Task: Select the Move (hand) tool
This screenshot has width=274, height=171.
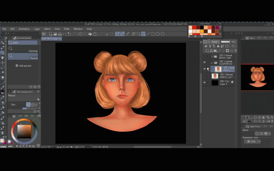Action: (2, 58)
